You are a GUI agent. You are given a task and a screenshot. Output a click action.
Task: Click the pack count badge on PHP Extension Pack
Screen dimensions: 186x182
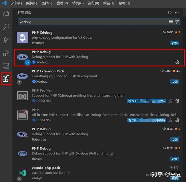coord(19,82)
